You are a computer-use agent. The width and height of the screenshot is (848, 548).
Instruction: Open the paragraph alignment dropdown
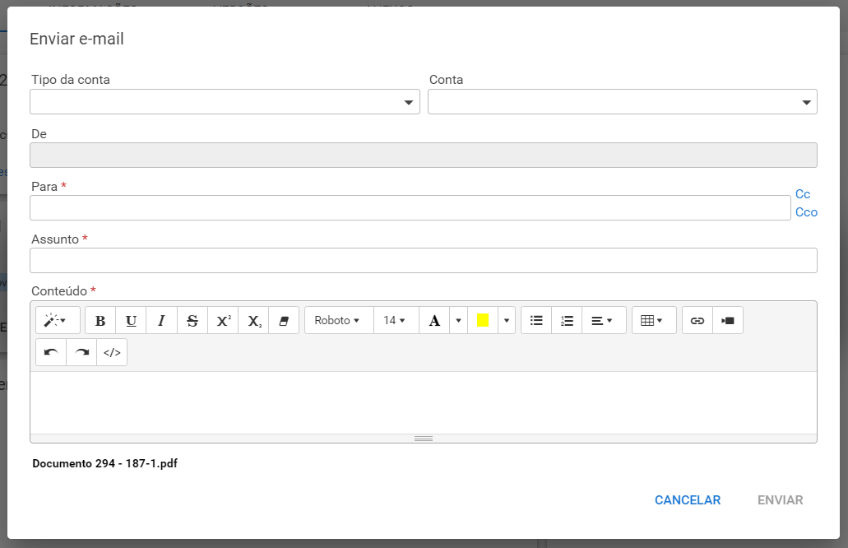tap(604, 320)
